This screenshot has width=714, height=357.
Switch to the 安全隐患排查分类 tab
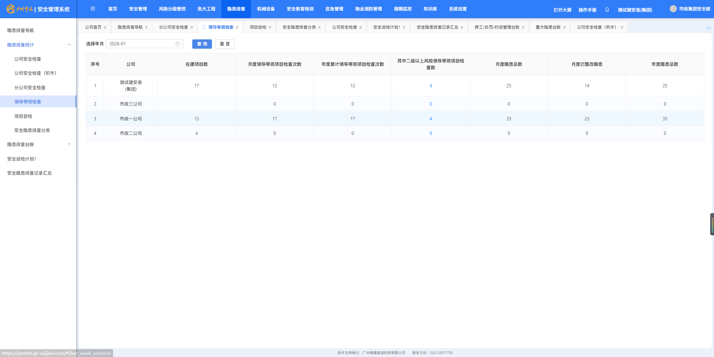(x=299, y=27)
